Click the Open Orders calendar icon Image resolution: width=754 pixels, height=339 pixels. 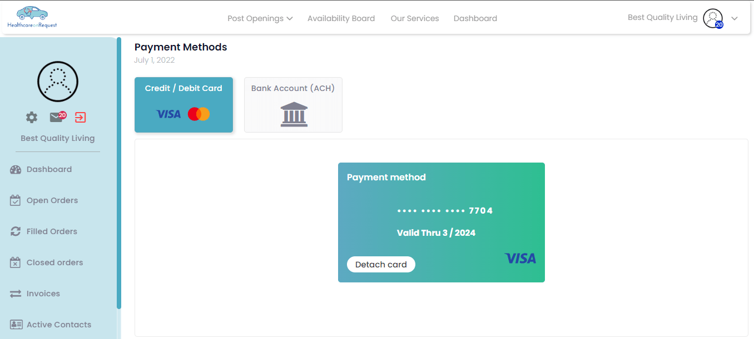(x=16, y=201)
